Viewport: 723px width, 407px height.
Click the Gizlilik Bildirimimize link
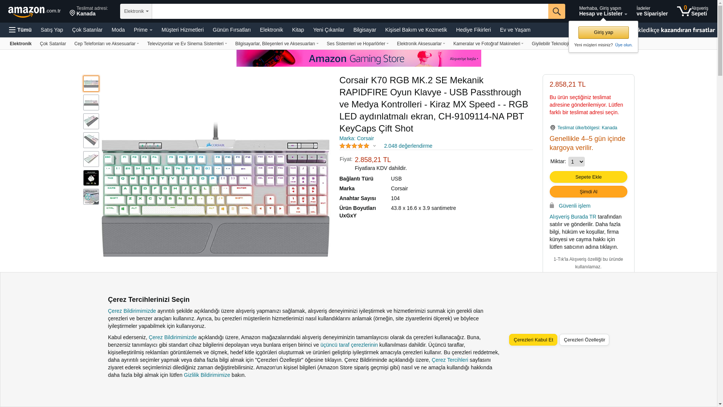point(207,375)
